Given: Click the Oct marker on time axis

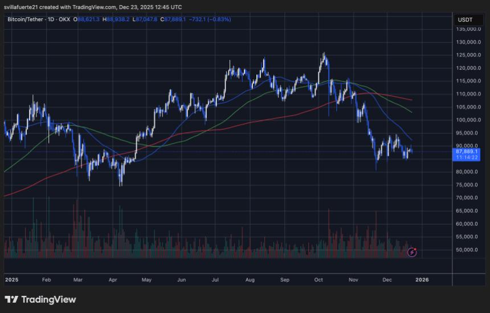Looking at the screenshot, I should 318,280.
